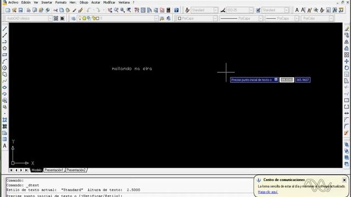The image size is (351, 197).
Task: Select the Explode tool in the Modify toolbar
Action: (x=347, y=133)
